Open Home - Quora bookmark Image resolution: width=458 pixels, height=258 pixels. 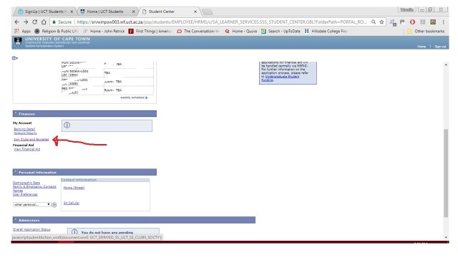[x=240, y=31]
